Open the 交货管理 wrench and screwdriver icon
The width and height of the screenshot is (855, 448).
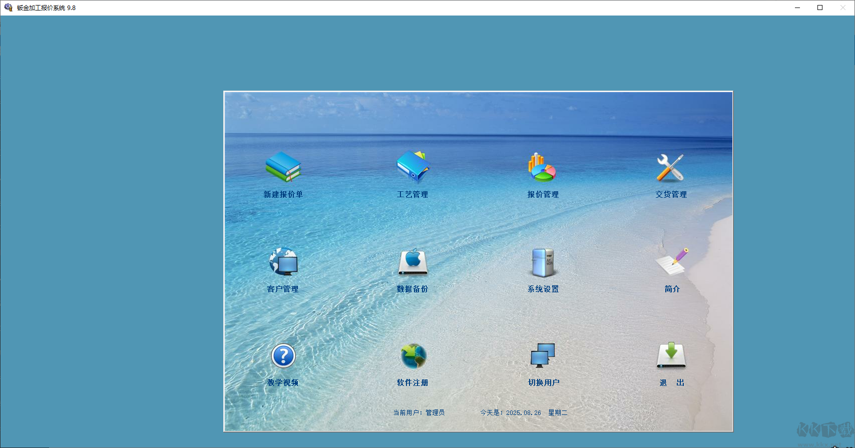[670, 167]
